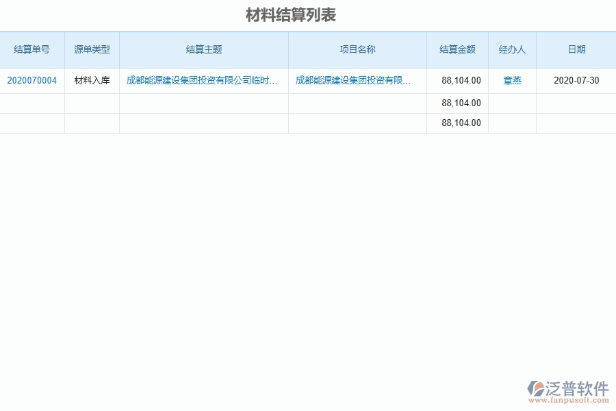The image size is (616, 411).
Task: Open settlement order 2020070004
Action: pyautogui.click(x=31, y=80)
